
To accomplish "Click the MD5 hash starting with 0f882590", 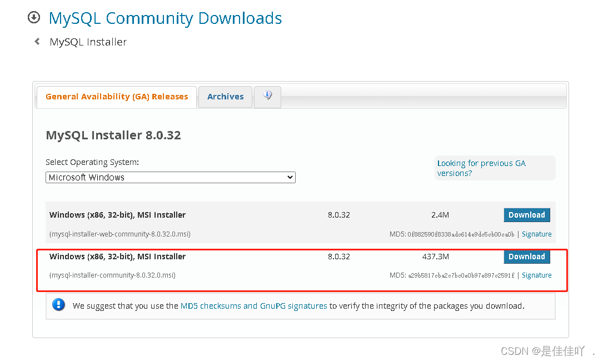I will [x=461, y=234].
